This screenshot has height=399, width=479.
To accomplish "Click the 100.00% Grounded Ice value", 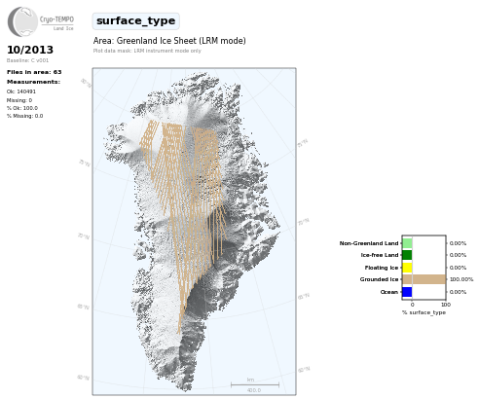I will click(x=461, y=279).
